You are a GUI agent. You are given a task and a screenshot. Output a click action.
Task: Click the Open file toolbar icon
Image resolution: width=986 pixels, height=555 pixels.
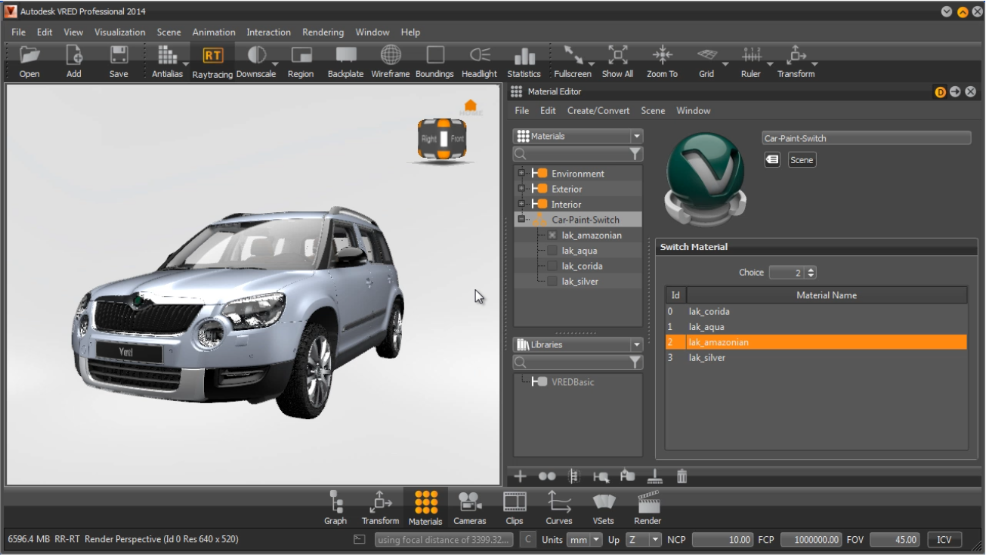(x=29, y=55)
